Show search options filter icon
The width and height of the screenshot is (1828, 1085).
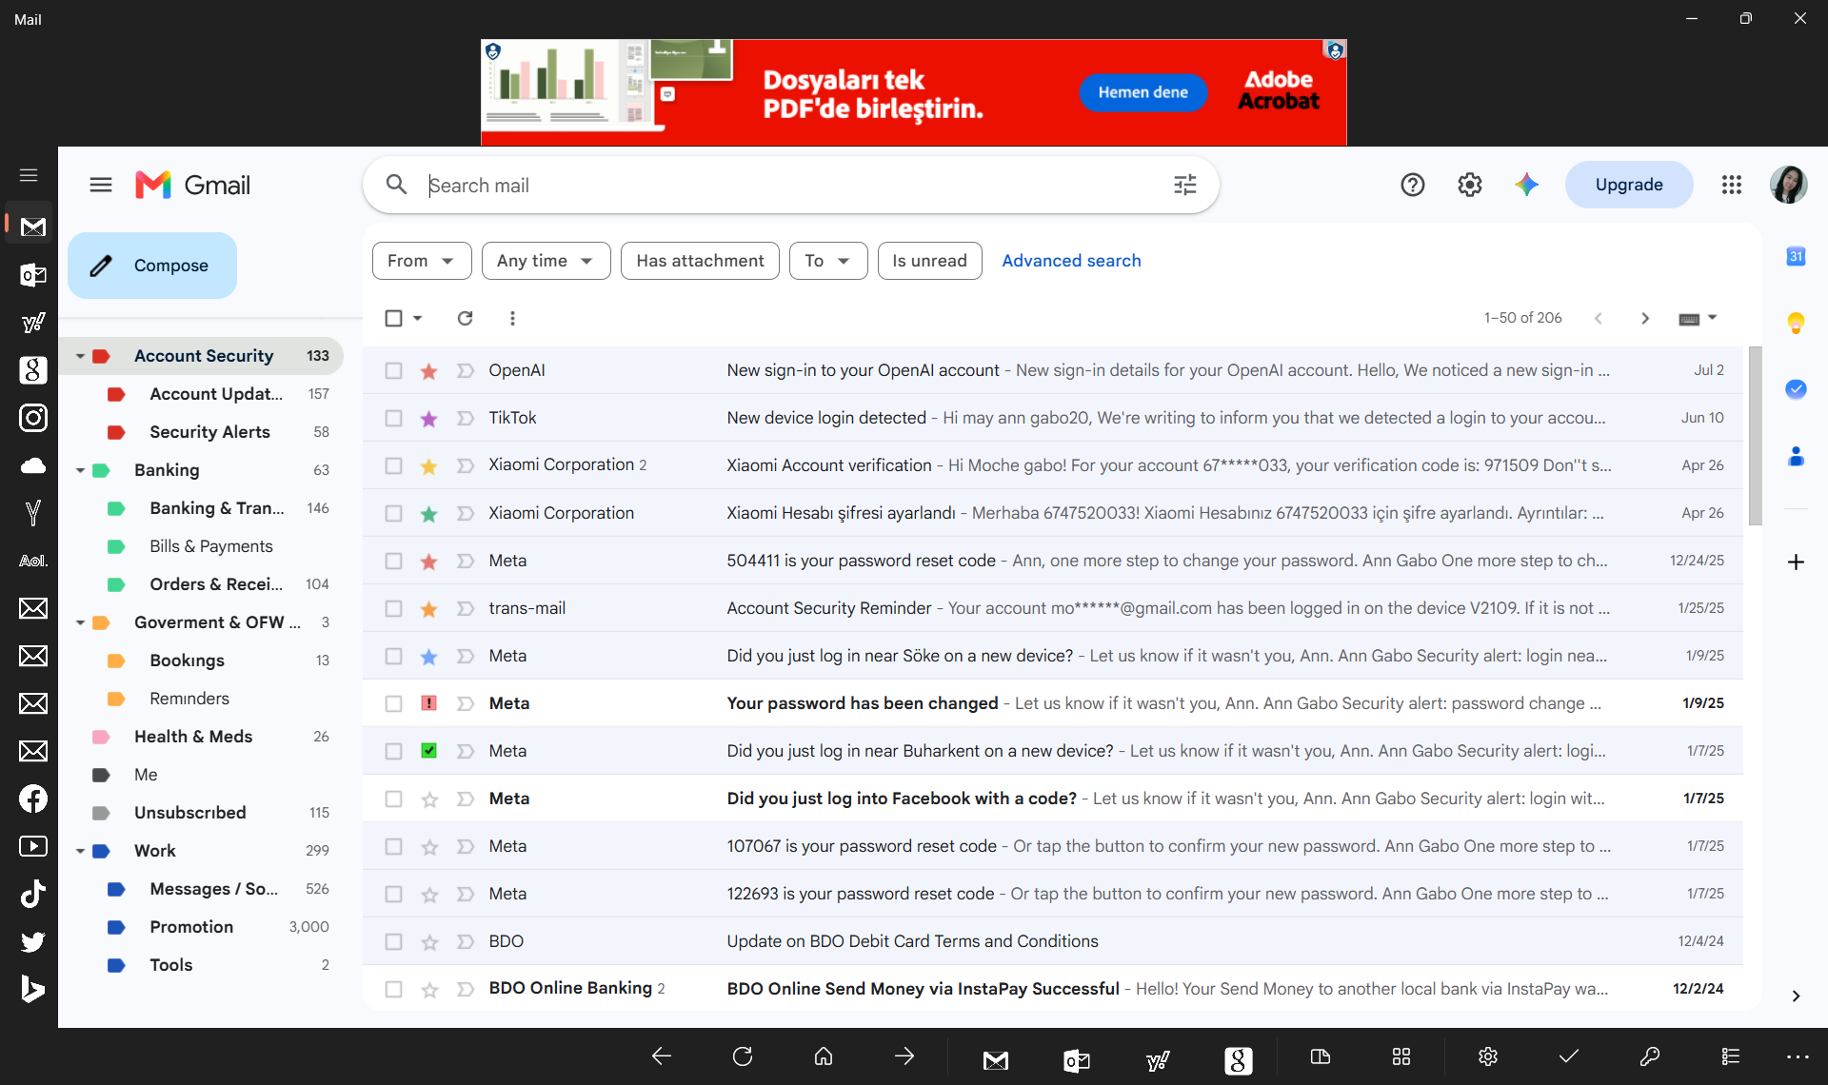(x=1185, y=185)
